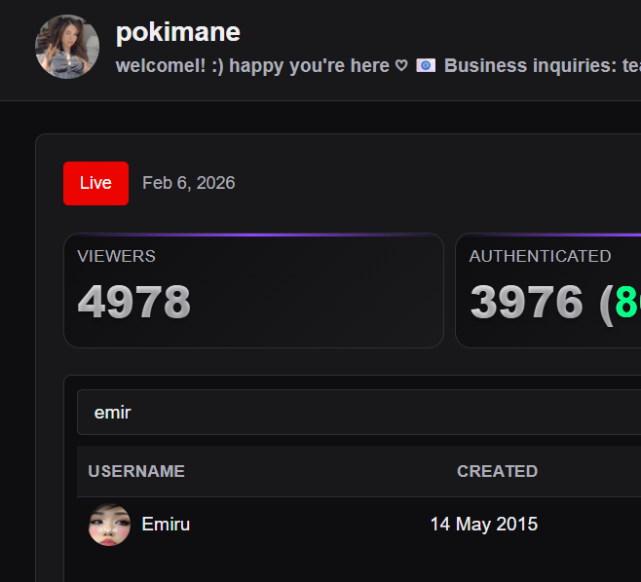Select the Feb 6, 2026 date
This screenshot has width=641, height=582.
(x=188, y=183)
